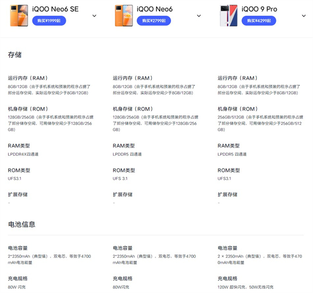Viewport: 313px width, 293px height.
Task: Click the iQOO 9 Pro phone thumbnail
Action: tap(229, 16)
